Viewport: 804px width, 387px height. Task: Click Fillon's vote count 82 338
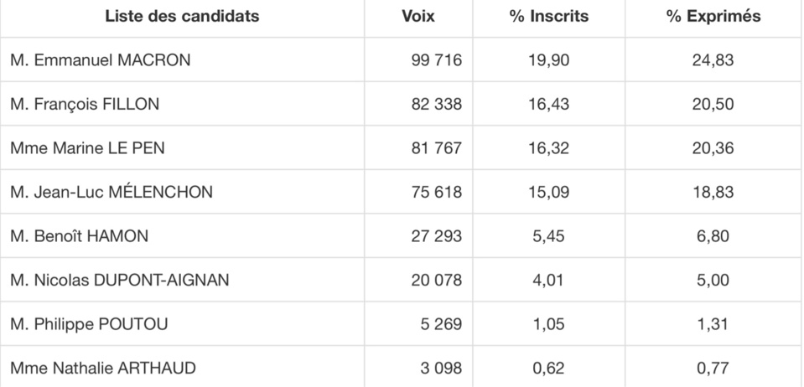[436, 105]
